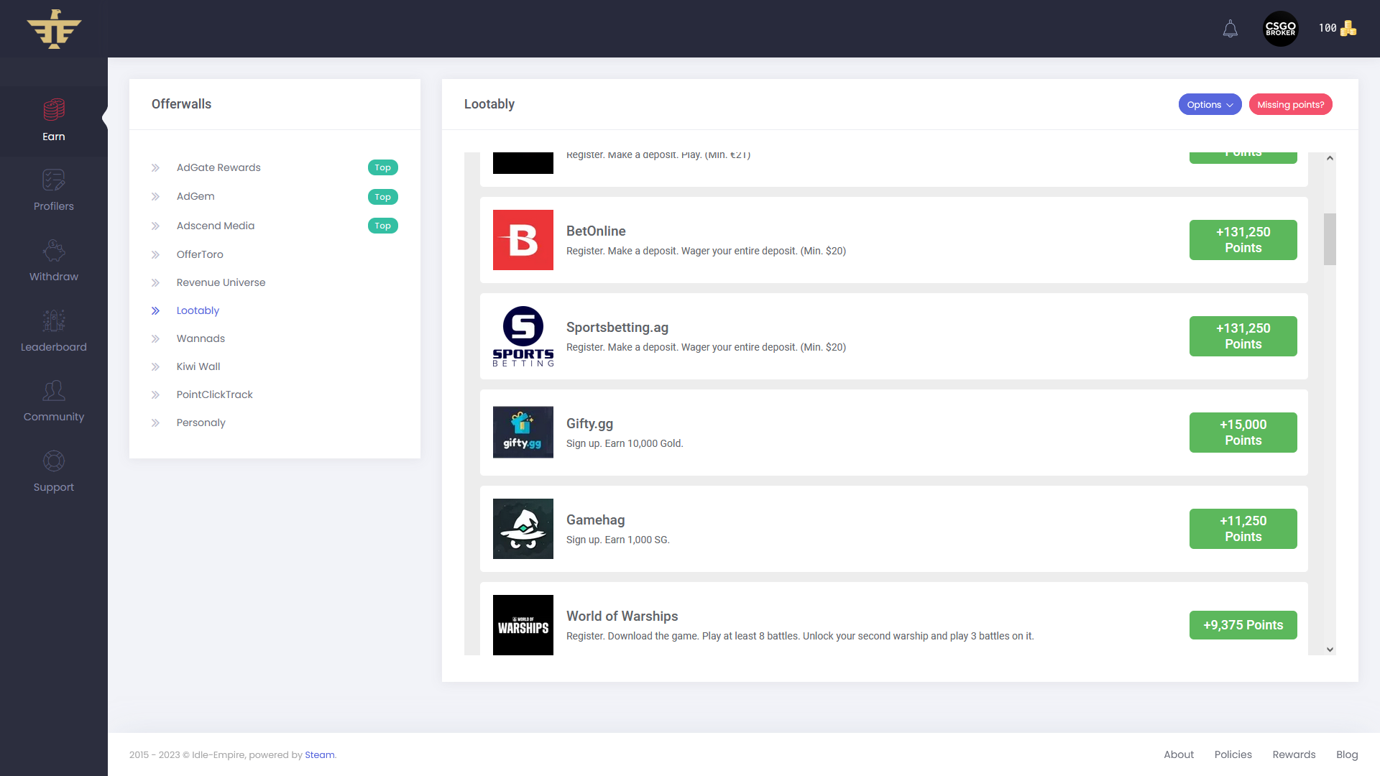Image resolution: width=1380 pixels, height=776 pixels.
Task: Click the Idle-Empire eagle logo
Action: pos(54,29)
